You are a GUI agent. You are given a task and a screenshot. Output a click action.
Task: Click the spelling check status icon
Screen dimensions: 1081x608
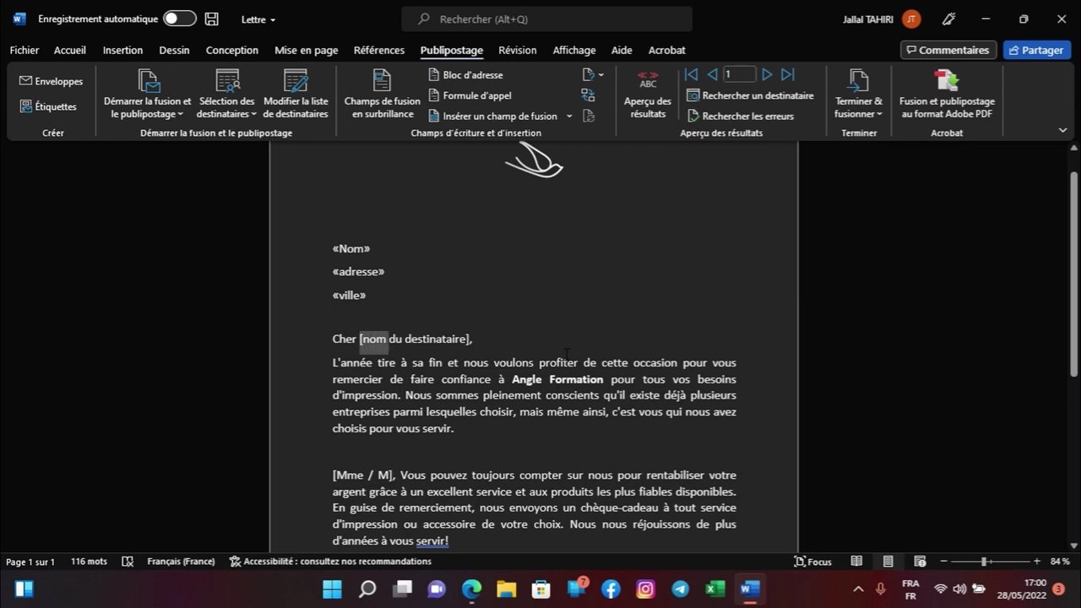[128, 562]
